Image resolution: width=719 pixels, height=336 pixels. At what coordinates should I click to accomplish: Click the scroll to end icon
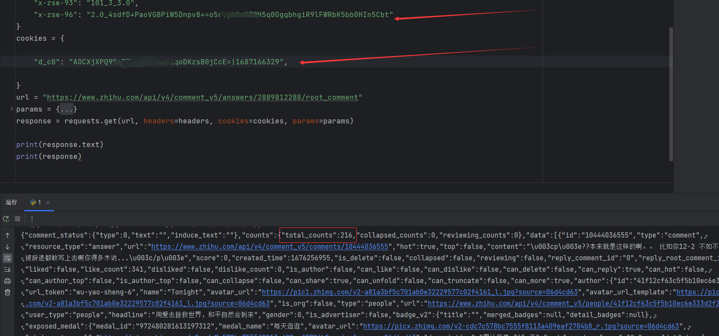tap(7, 269)
